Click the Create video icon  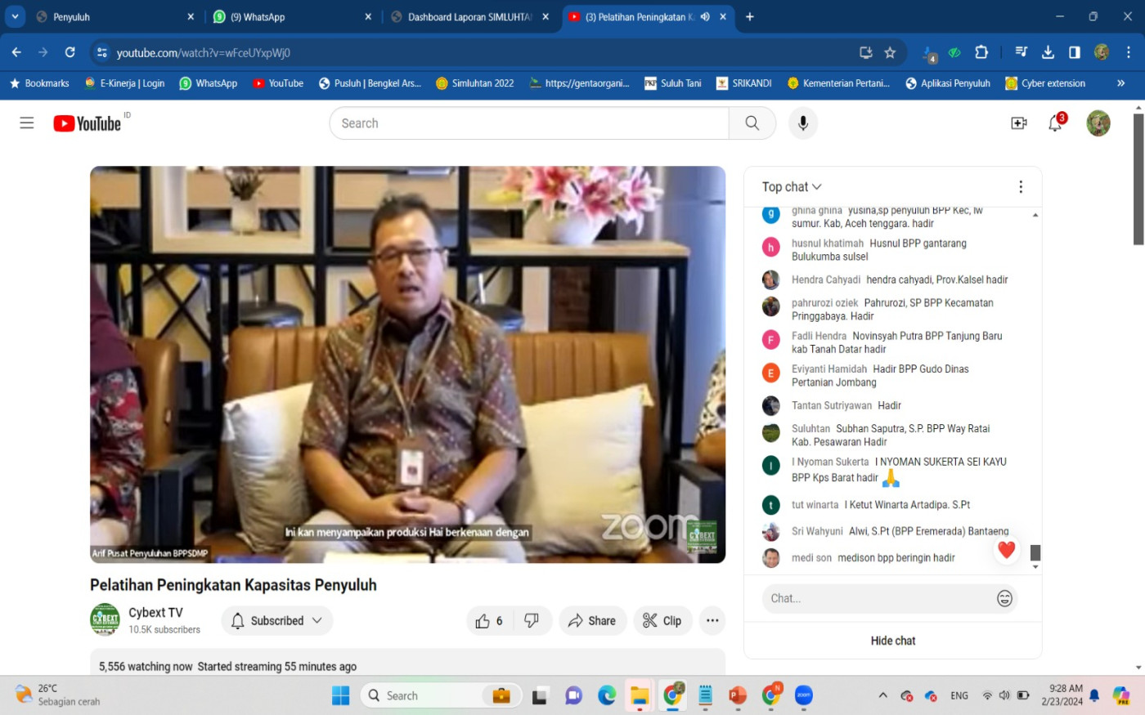(x=1018, y=123)
